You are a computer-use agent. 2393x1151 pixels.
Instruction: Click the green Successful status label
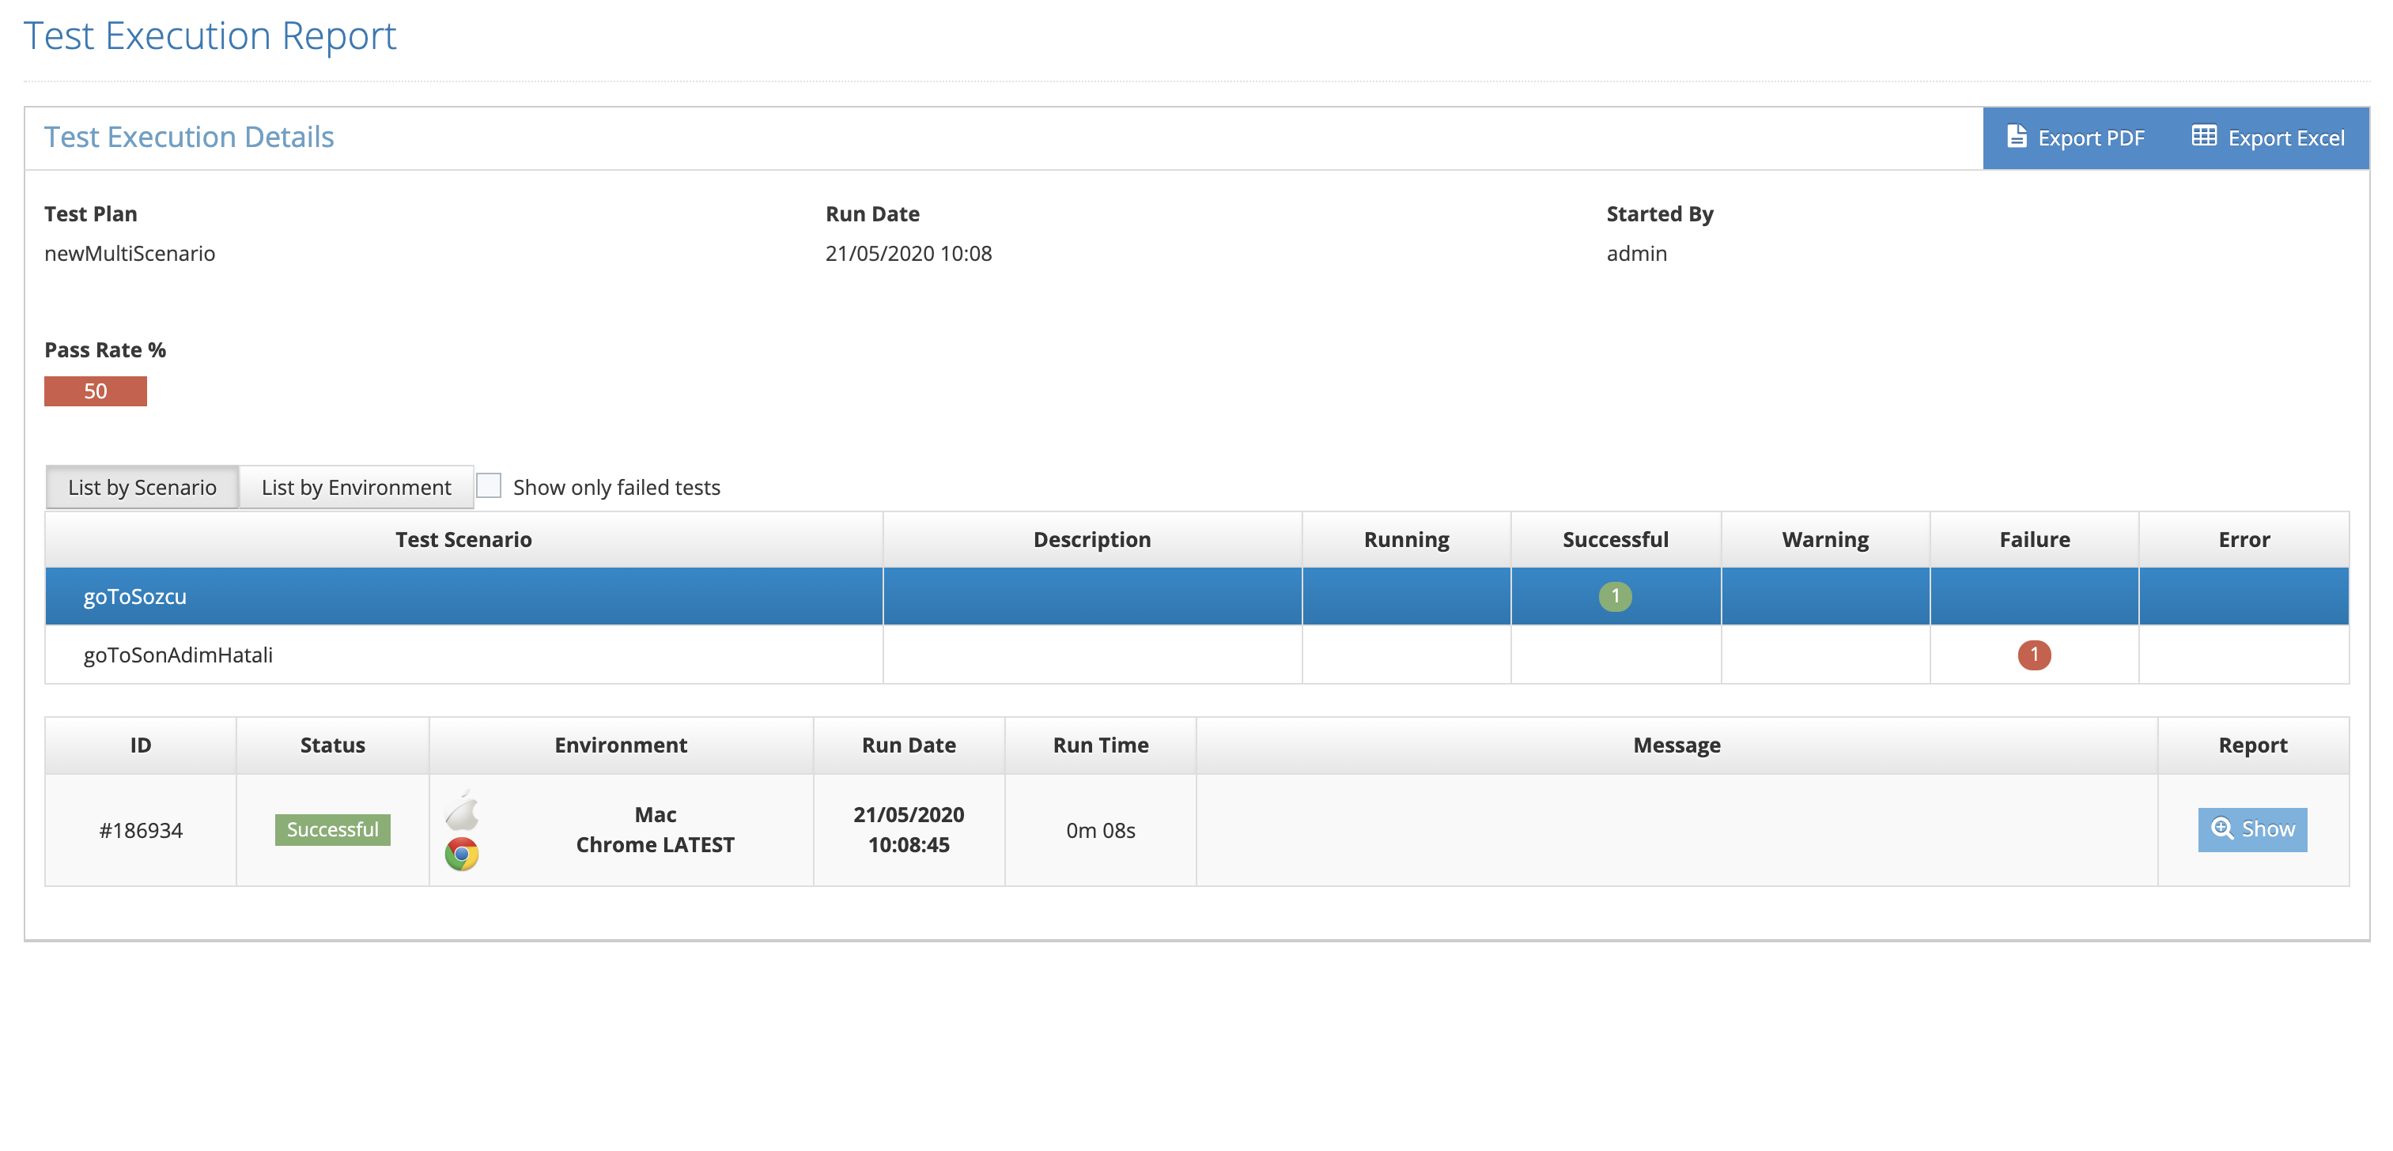[333, 828]
